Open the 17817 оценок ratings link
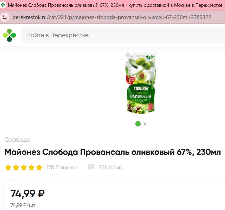 pyautogui.click(x=62, y=167)
